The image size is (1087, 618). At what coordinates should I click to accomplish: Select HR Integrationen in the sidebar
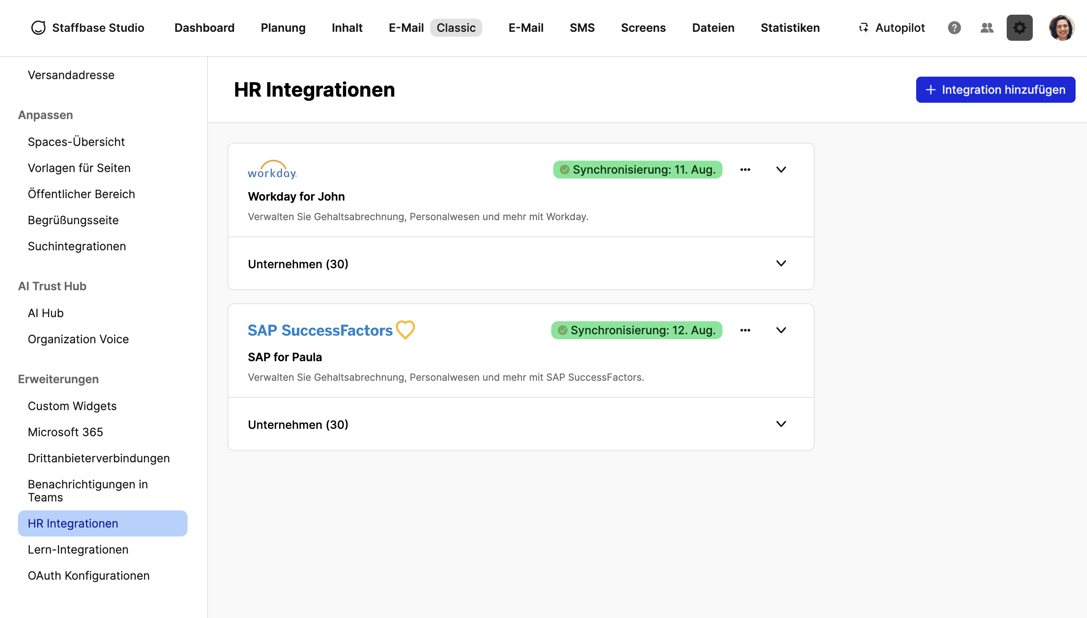[103, 523]
